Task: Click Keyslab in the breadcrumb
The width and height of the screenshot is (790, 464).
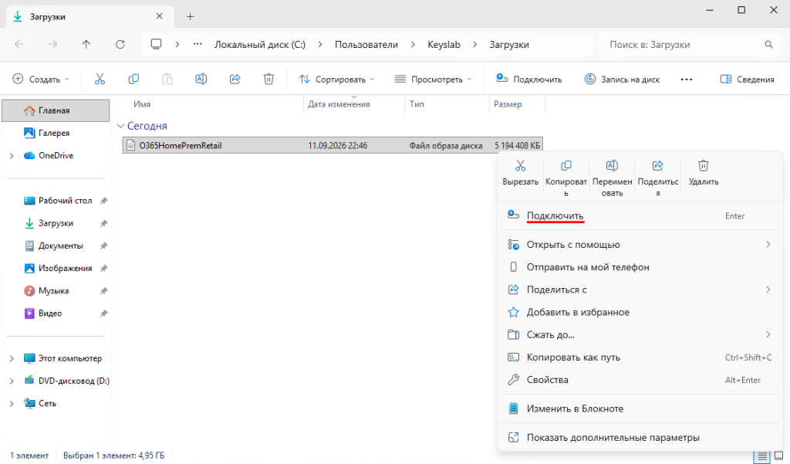Action: tap(444, 44)
